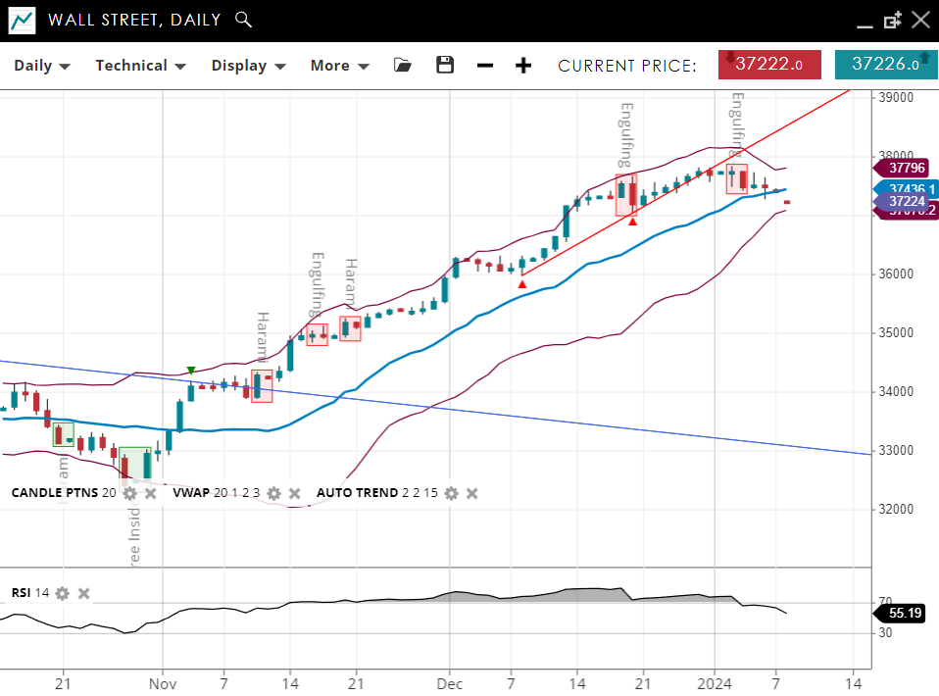Zoom in using the plus icon
This screenshot has height=696, width=939.
tap(523, 66)
